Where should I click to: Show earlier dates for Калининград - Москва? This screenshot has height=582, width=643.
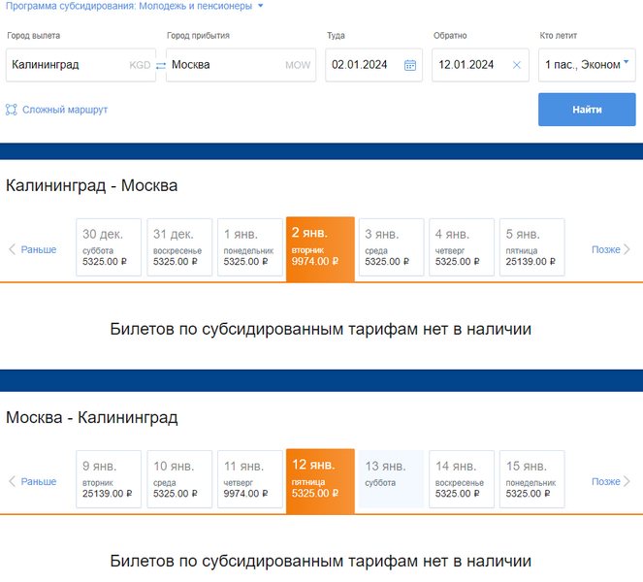tap(33, 249)
